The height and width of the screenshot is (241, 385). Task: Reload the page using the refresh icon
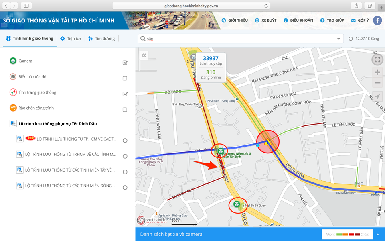click(266, 6)
